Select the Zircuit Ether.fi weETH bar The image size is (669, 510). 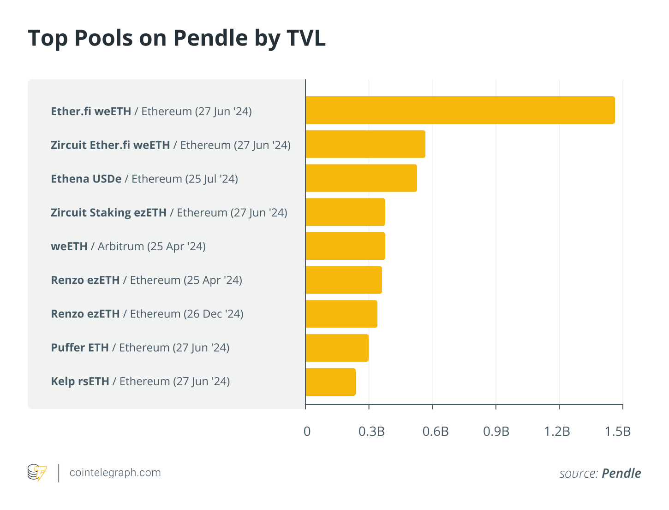click(365, 144)
